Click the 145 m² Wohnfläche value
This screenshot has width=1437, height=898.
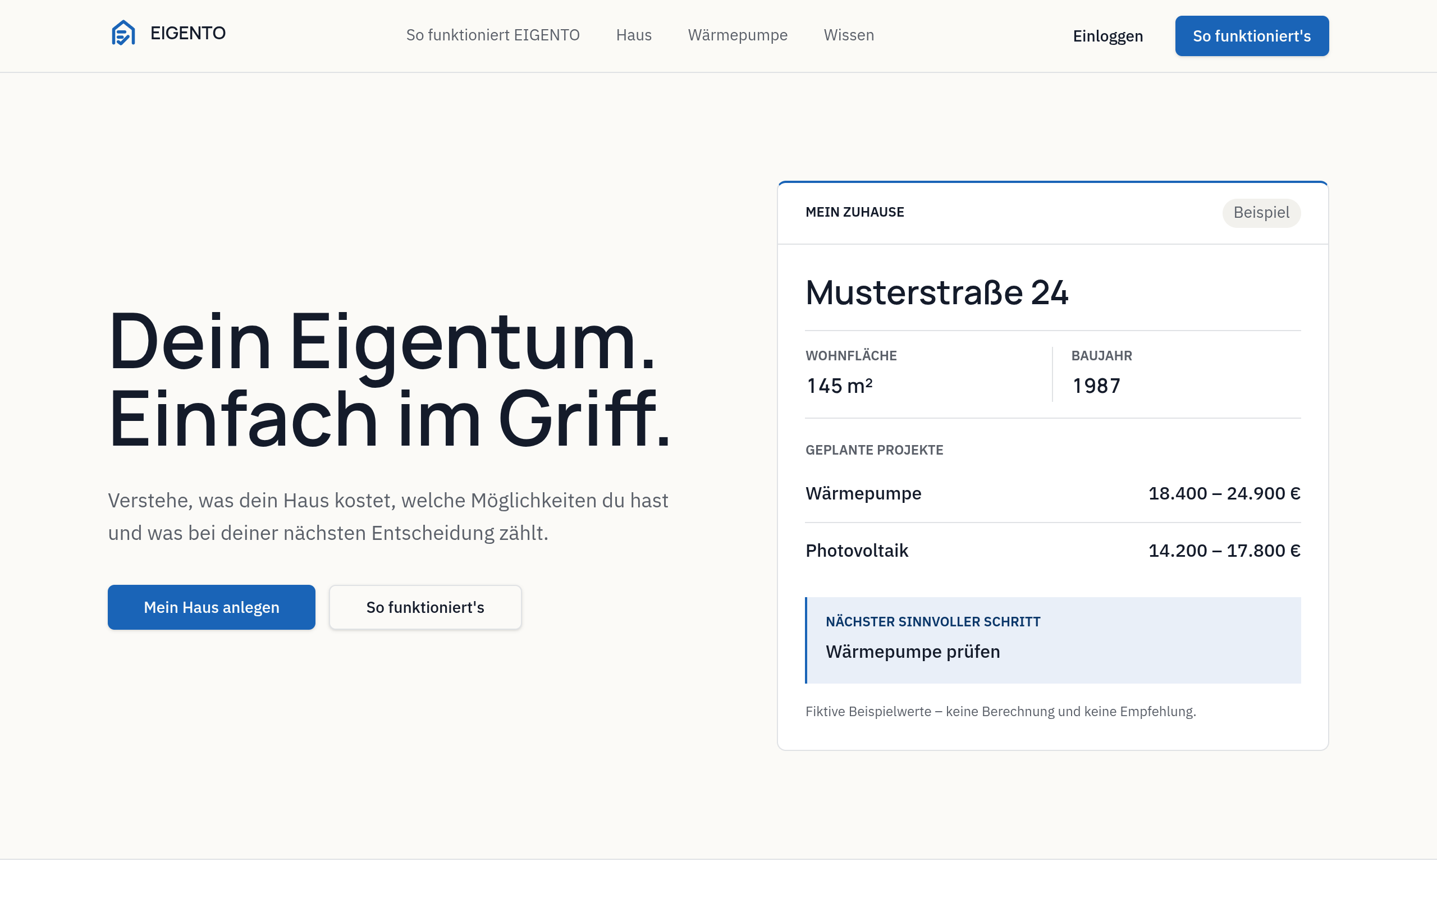(x=839, y=386)
